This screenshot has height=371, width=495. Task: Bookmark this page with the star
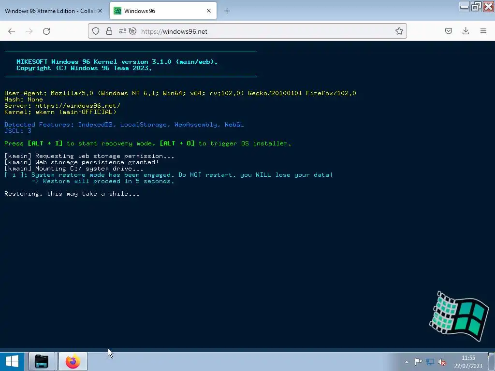(x=399, y=31)
